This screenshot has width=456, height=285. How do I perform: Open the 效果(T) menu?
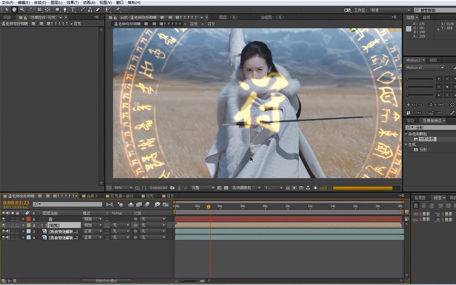click(72, 3)
